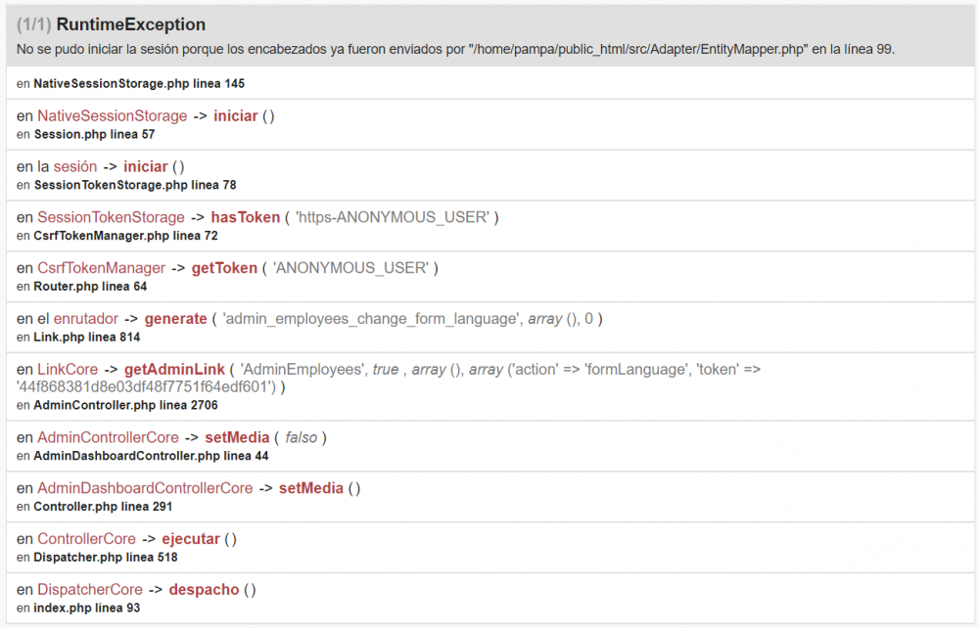Open the AdminControllerCore class link

(107, 437)
